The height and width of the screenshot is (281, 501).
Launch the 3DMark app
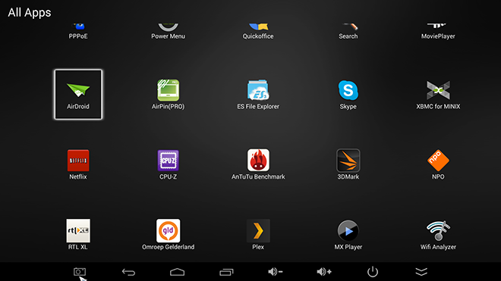[x=348, y=164]
